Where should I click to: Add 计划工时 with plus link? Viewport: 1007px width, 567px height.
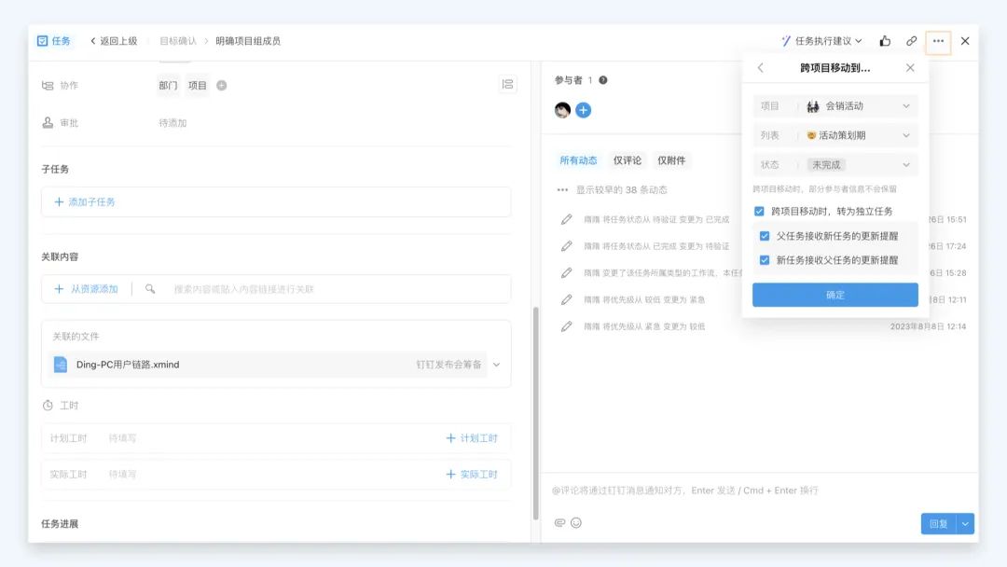tap(472, 438)
